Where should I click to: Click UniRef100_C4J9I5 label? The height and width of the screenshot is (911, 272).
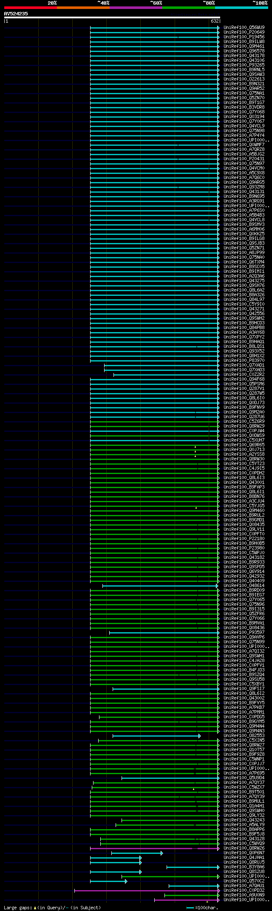pyautogui.click(x=244, y=468)
